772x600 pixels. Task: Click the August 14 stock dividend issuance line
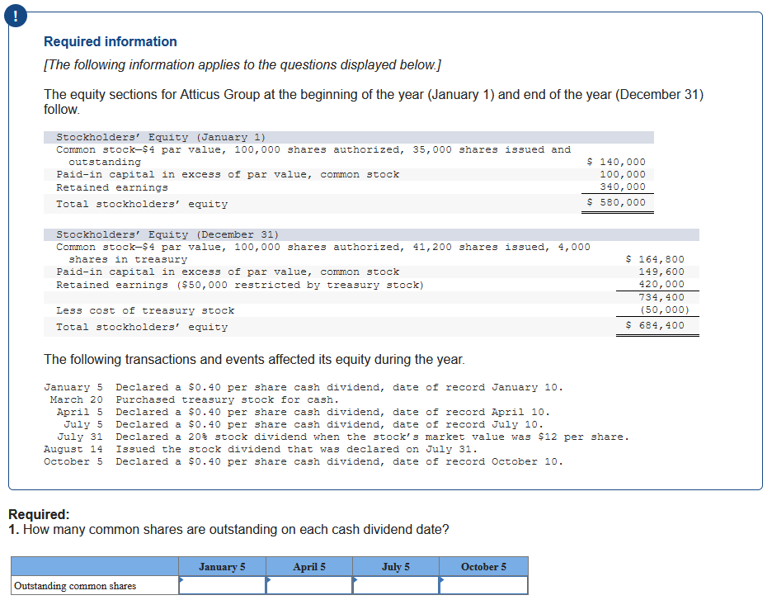point(261,449)
